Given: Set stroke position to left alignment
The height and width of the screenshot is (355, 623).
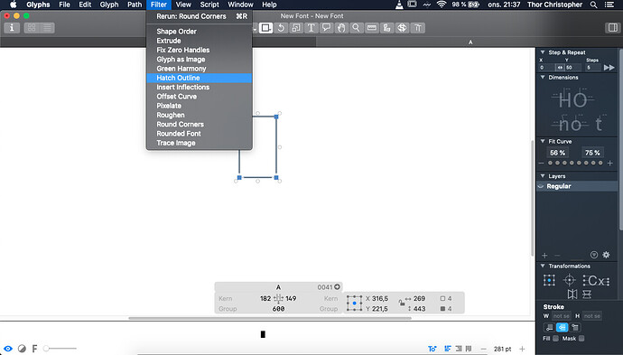Looking at the screenshot, I should click(550, 327).
